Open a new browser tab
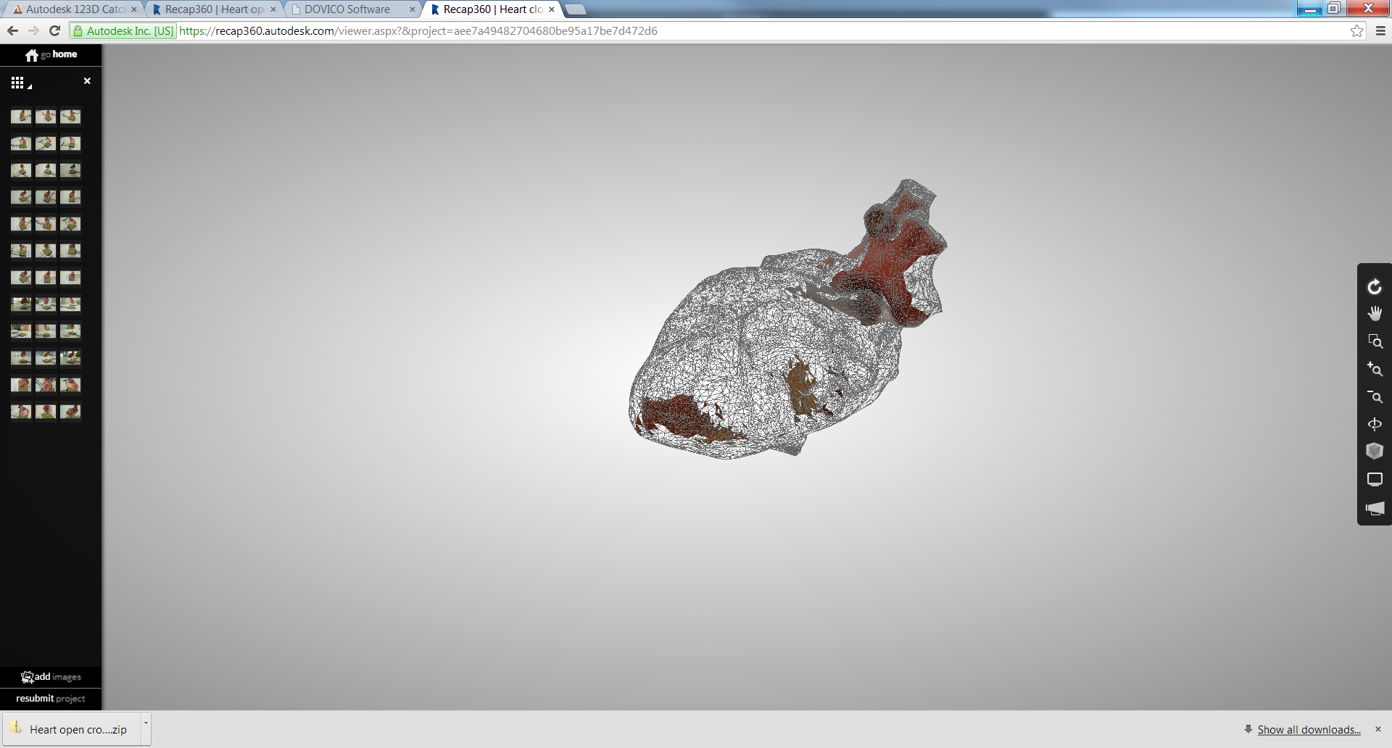 click(x=575, y=9)
